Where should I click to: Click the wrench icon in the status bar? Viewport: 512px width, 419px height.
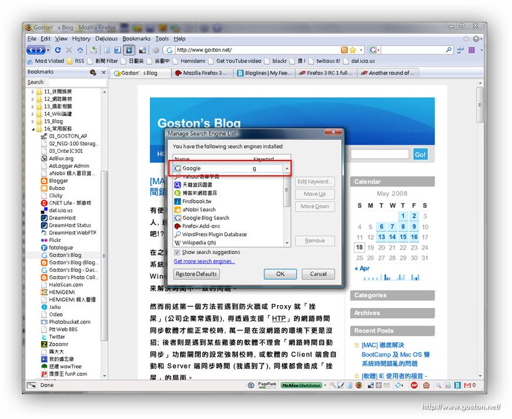coord(332,385)
